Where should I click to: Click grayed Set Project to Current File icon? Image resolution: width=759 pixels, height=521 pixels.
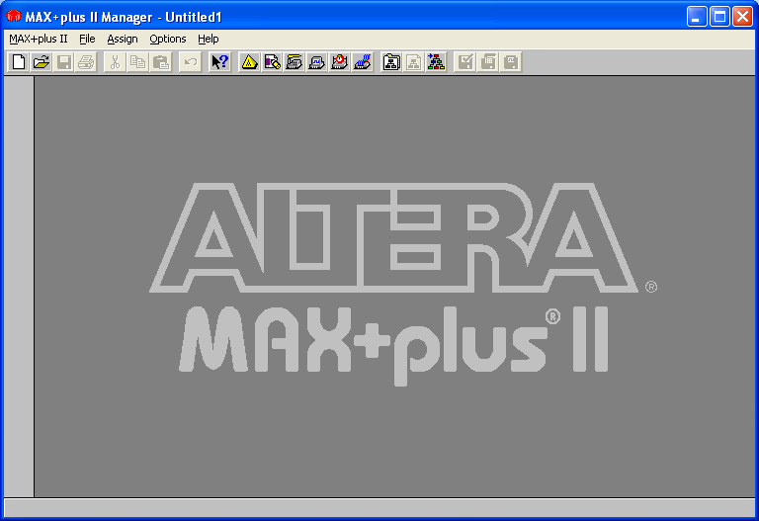[414, 62]
